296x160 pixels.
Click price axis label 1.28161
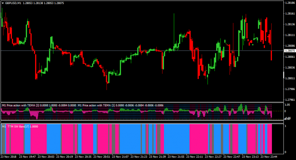coord(290,14)
